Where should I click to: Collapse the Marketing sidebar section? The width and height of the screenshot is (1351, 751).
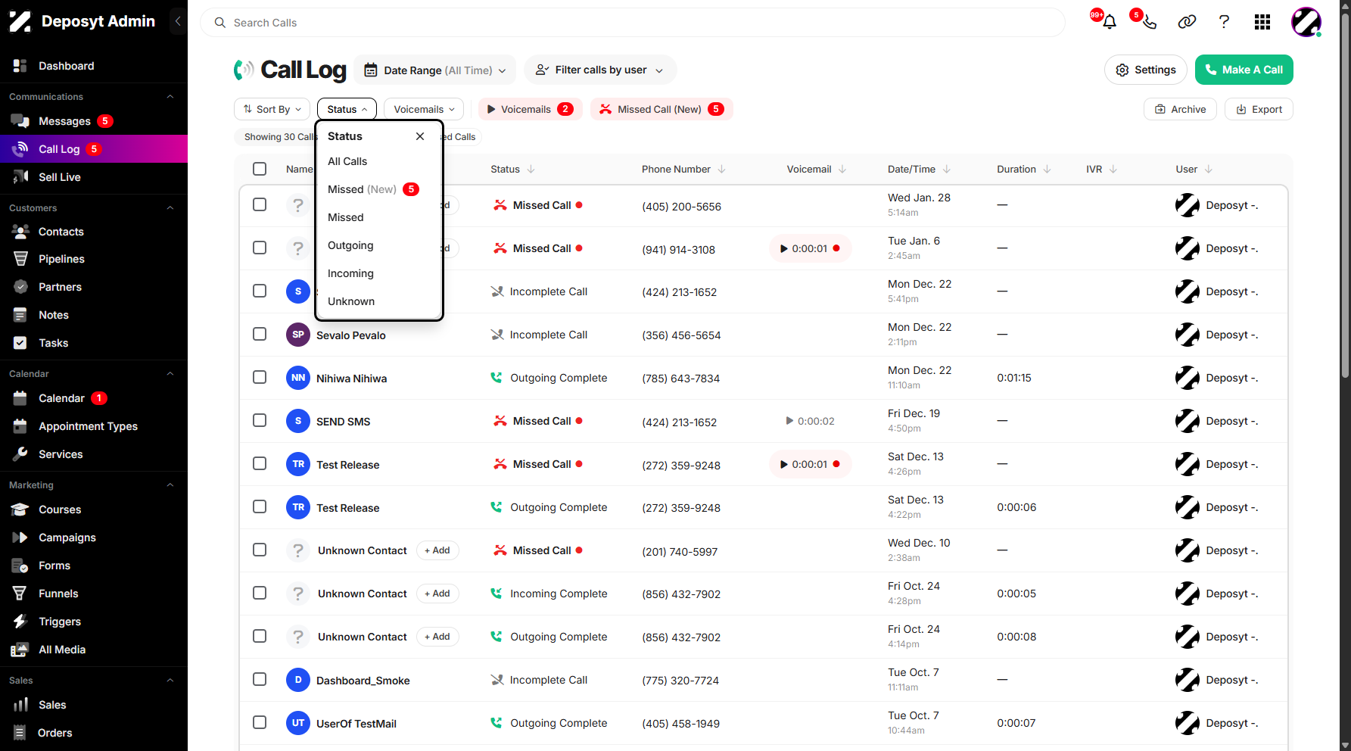170,485
